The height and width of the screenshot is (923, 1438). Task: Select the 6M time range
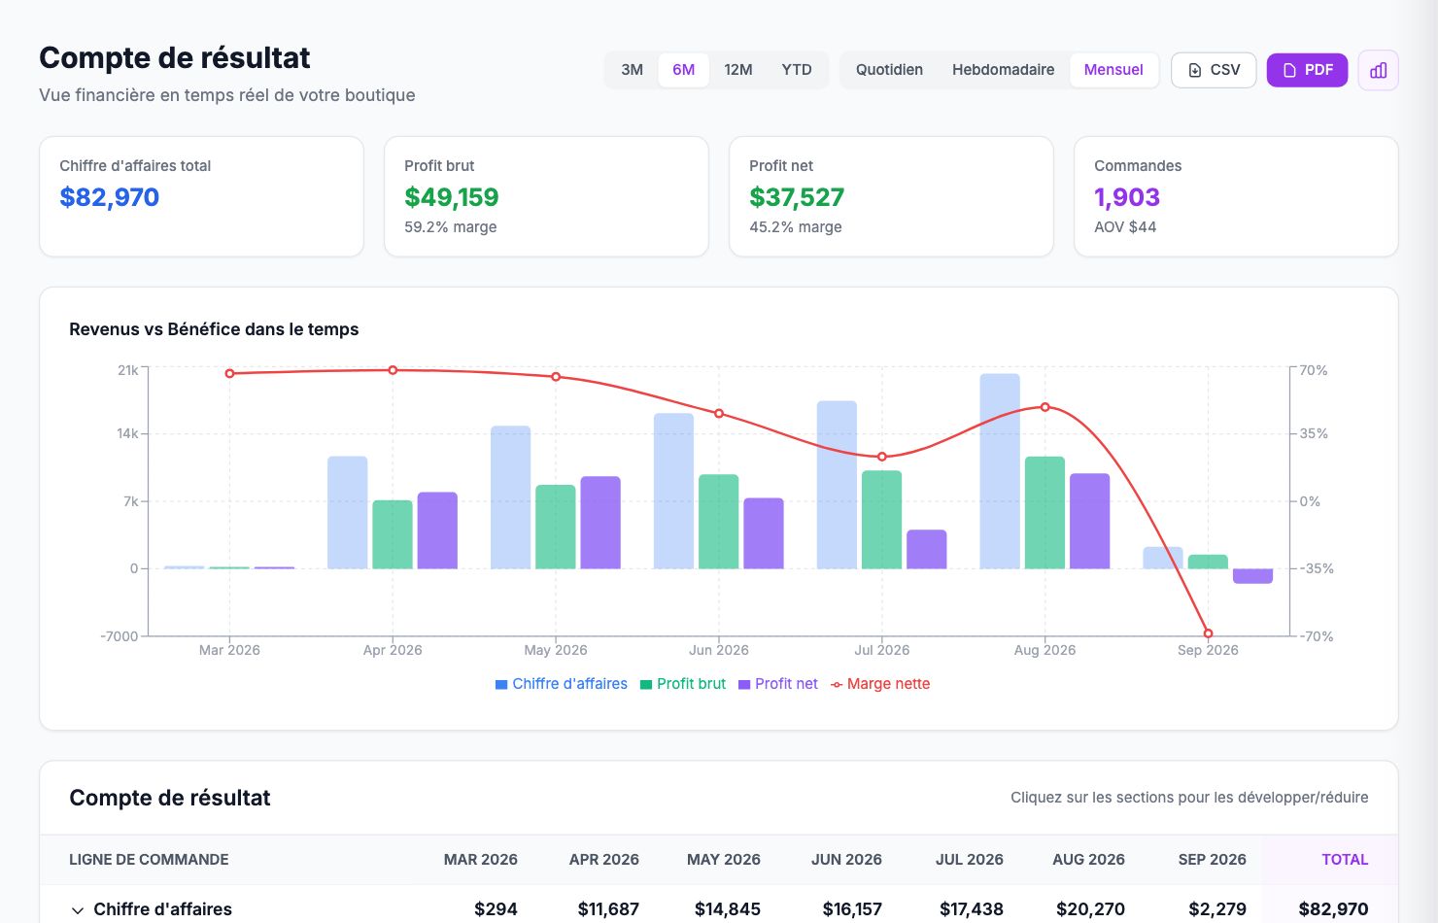point(684,70)
